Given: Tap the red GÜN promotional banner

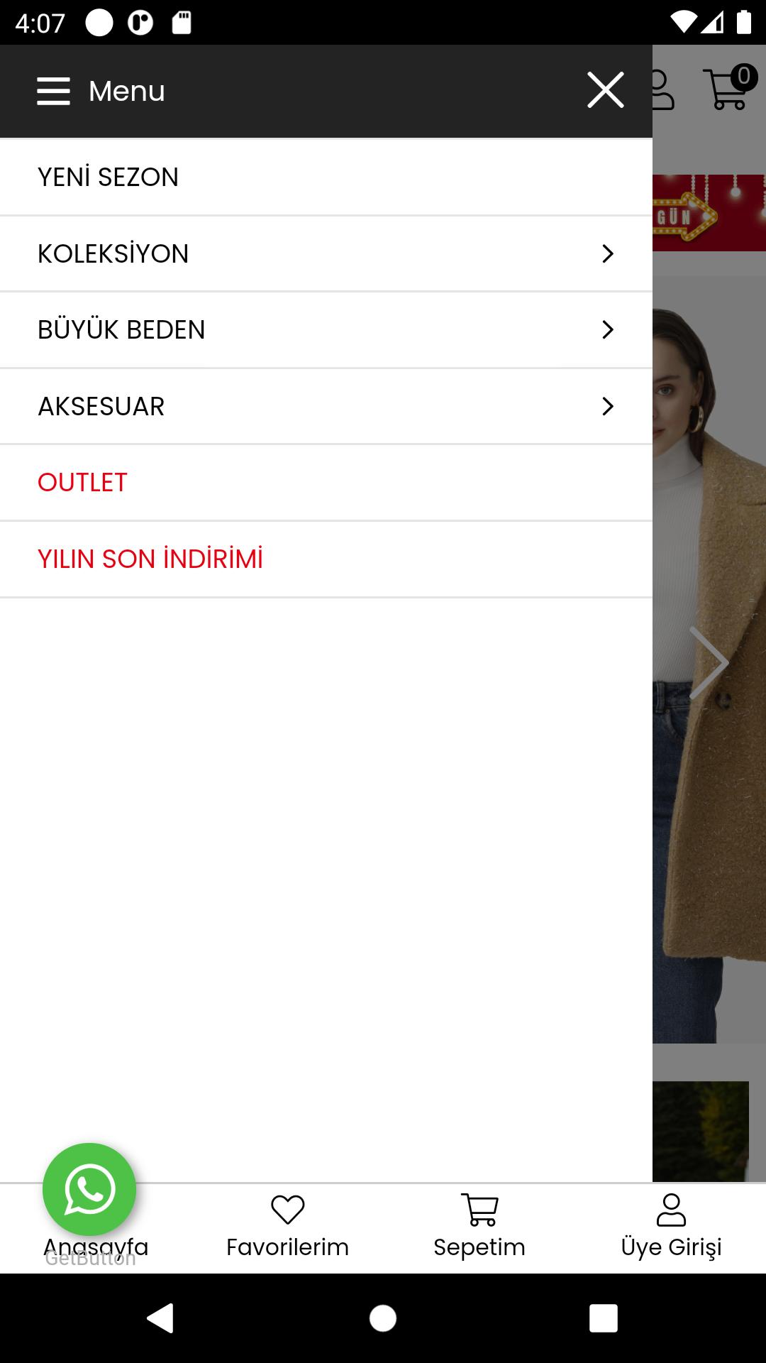Looking at the screenshot, I should [709, 213].
